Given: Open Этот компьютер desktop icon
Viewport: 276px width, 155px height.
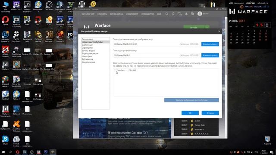Looking at the screenshot, I should click(5, 7).
